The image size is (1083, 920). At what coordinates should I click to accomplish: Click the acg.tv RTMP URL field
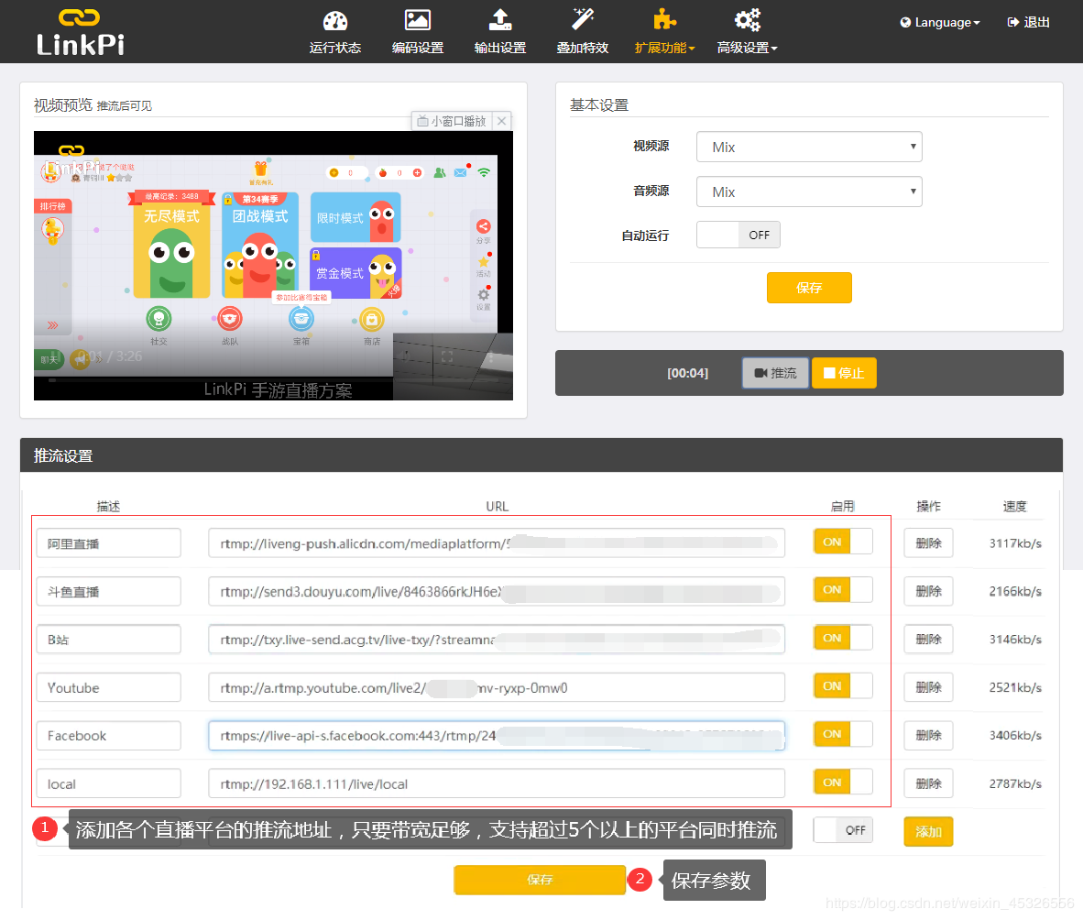point(497,639)
